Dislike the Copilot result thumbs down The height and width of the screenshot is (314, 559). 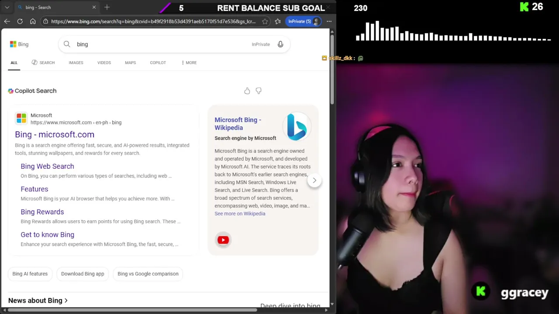pos(259,91)
